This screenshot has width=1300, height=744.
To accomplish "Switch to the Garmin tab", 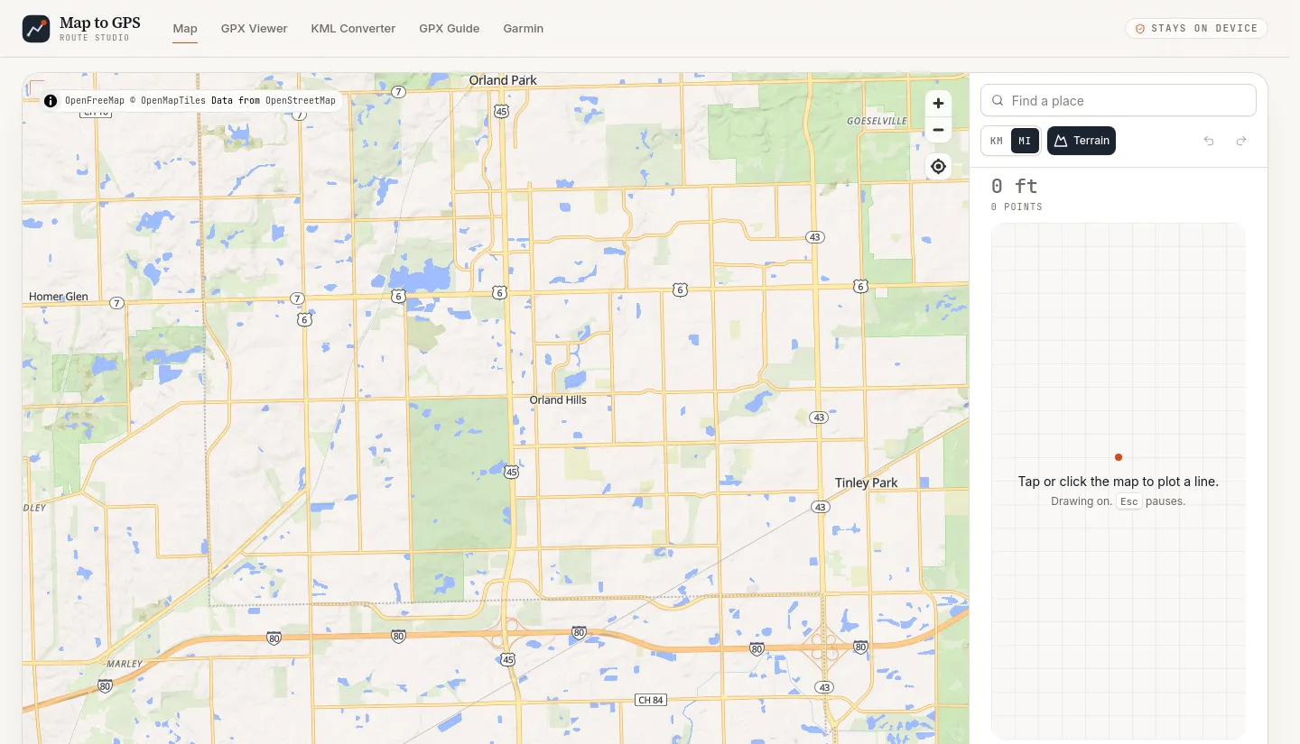I will click(x=523, y=29).
